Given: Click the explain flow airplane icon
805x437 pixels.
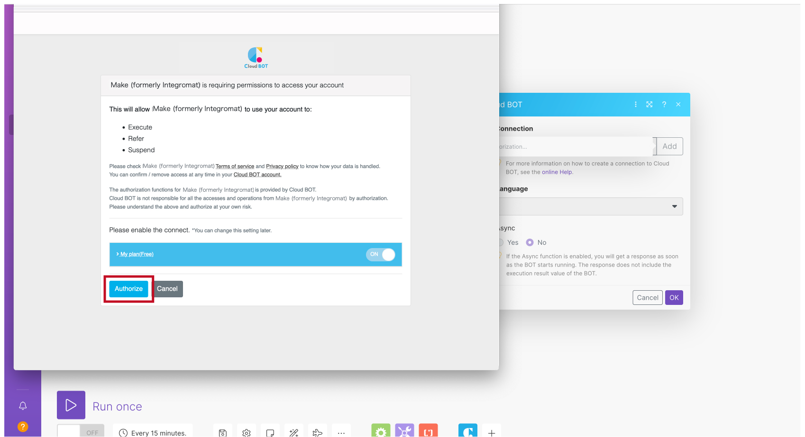Looking at the screenshot, I should (x=318, y=432).
